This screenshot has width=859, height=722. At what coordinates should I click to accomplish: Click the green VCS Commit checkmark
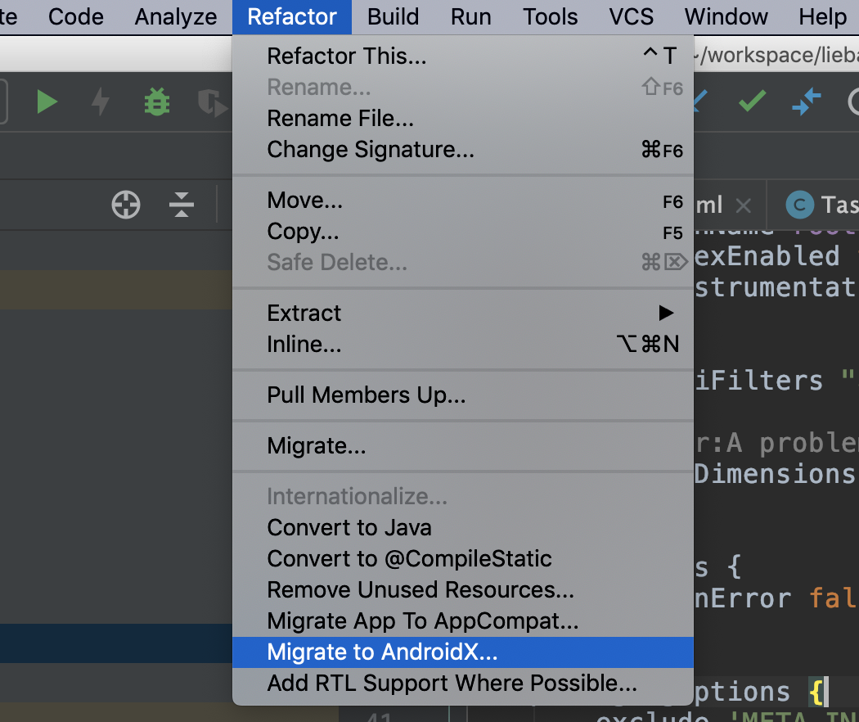tap(752, 102)
